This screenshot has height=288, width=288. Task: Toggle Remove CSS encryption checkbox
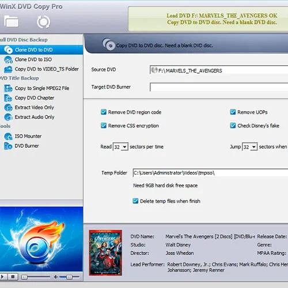click(x=104, y=126)
